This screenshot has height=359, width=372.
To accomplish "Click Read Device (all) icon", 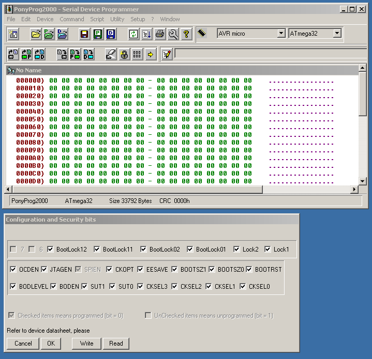I will pos(13,54).
